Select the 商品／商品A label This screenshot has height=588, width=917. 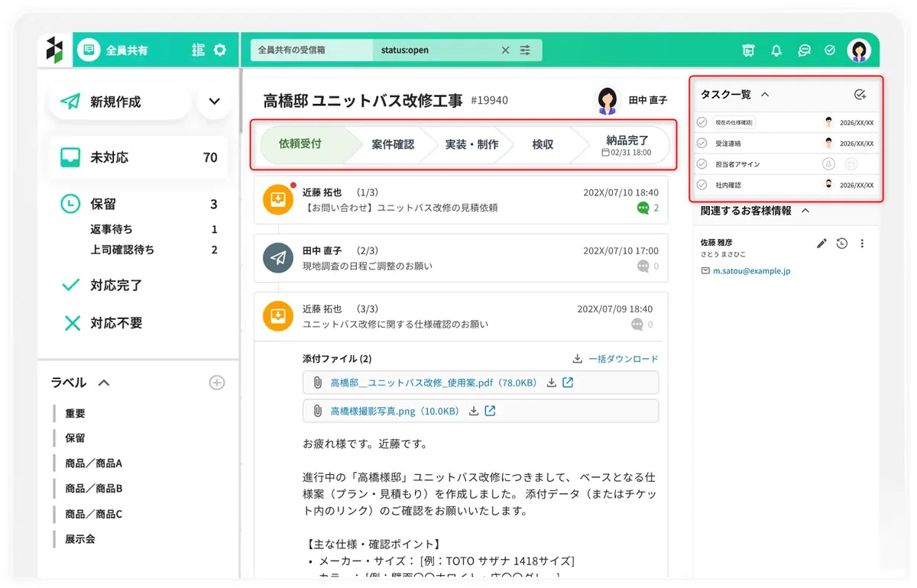click(93, 464)
